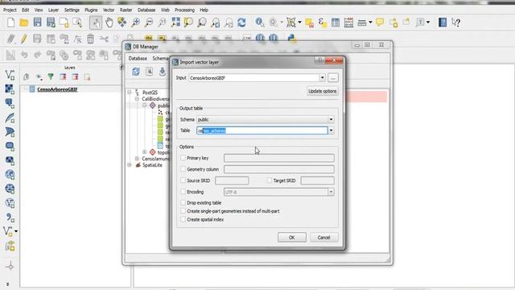Click the browse (...) button beside Input
This screenshot has height=290, width=515.
click(332, 78)
